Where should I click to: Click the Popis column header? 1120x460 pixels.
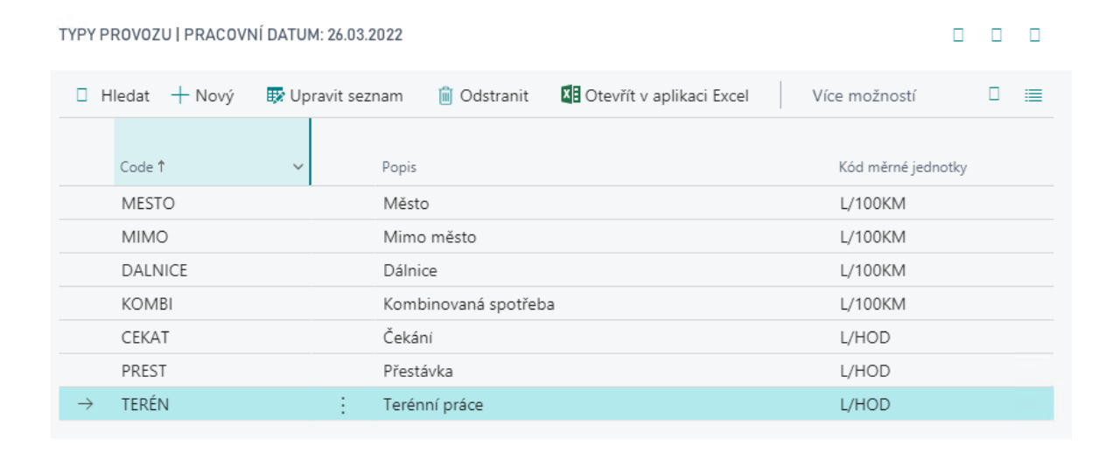pyautogui.click(x=399, y=168)
